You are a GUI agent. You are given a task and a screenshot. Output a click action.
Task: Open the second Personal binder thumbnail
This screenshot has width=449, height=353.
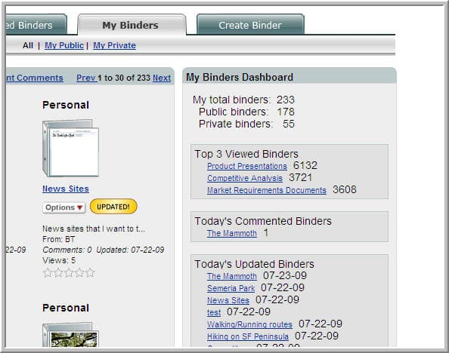[71, 335]
